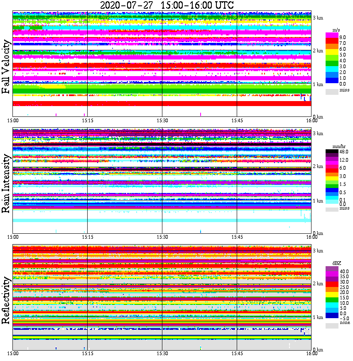Click the "4.0" value in the m/s legend

tap(343, 61)
